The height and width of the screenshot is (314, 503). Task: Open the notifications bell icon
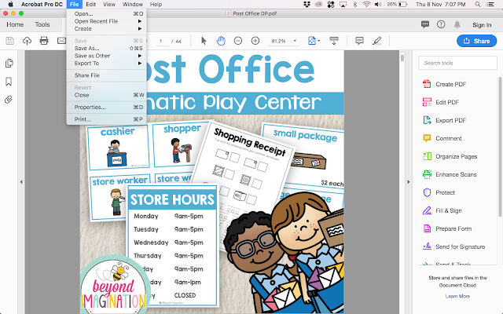pyautogui.click(x=457, y=24)
